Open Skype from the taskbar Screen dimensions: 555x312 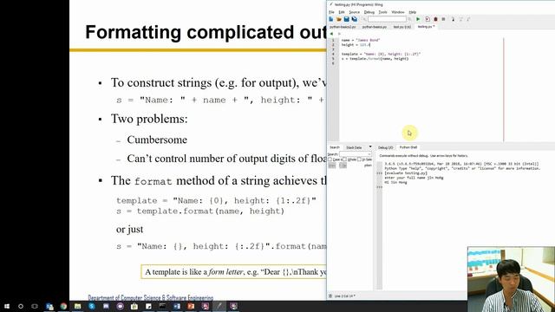point(92,306)
